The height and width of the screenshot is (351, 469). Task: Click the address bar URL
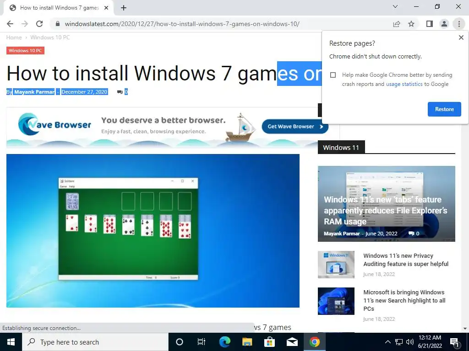coord(182,24)
